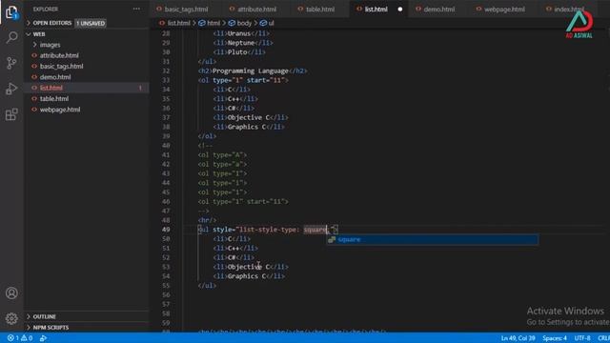
Task: Click the Objective C list item on line 53
Action: (251, 267)
